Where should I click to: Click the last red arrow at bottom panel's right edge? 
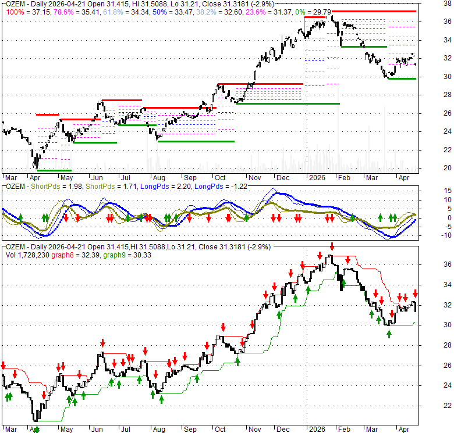point(415,294)
